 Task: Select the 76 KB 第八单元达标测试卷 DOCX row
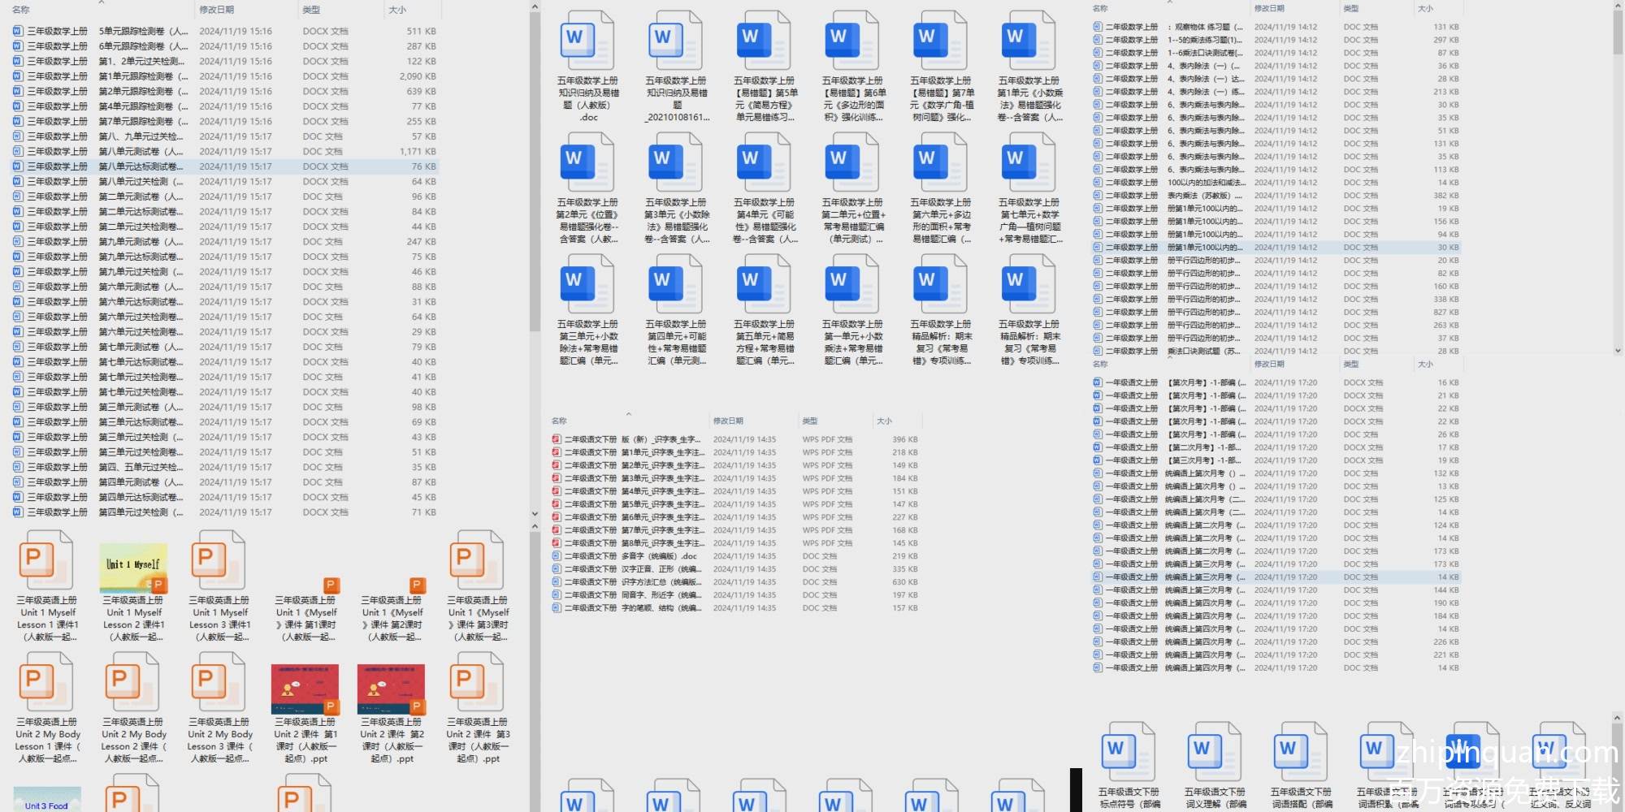point(223,166)
